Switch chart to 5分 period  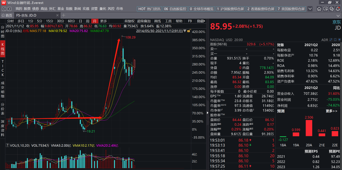pyautogui.click(x=40, y=21)
